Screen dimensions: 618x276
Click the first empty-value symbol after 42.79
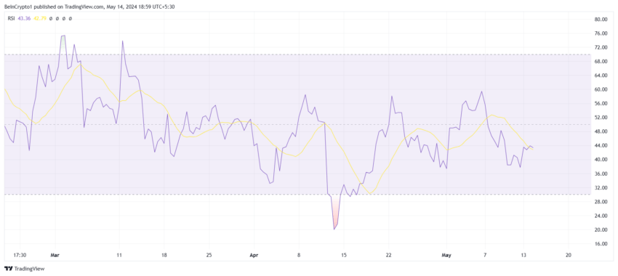tap(51, 18)
